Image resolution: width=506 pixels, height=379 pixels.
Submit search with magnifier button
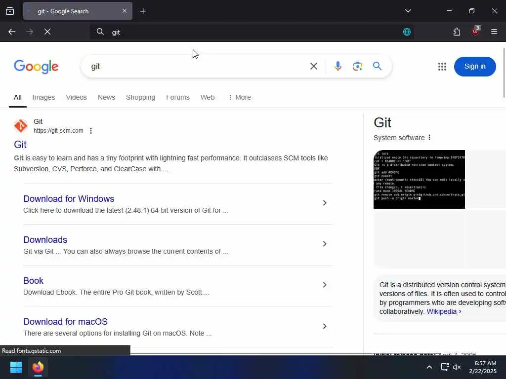point(377,66)
